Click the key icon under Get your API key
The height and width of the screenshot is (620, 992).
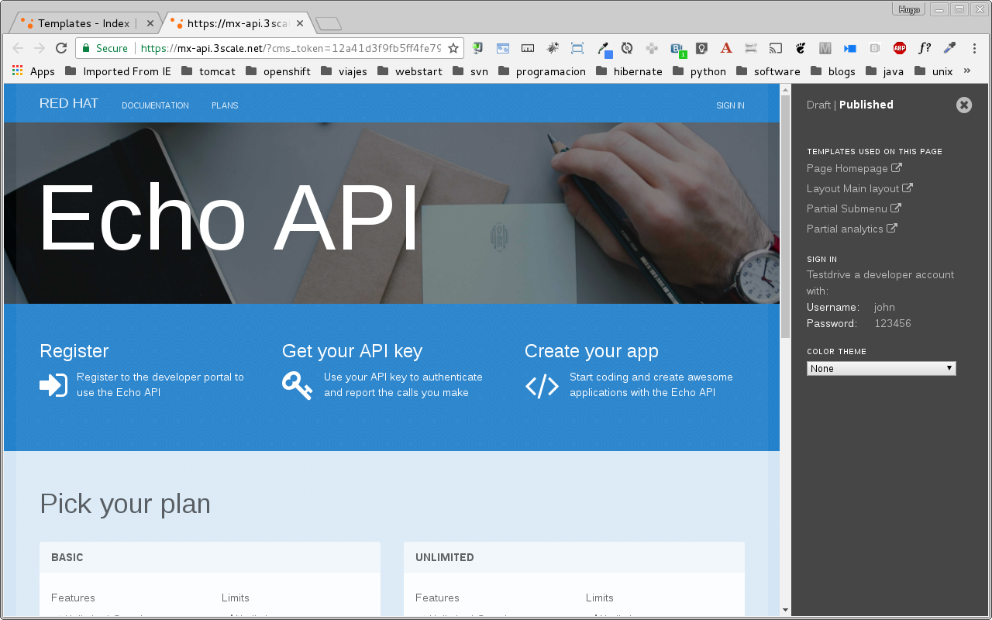point(297,385)
